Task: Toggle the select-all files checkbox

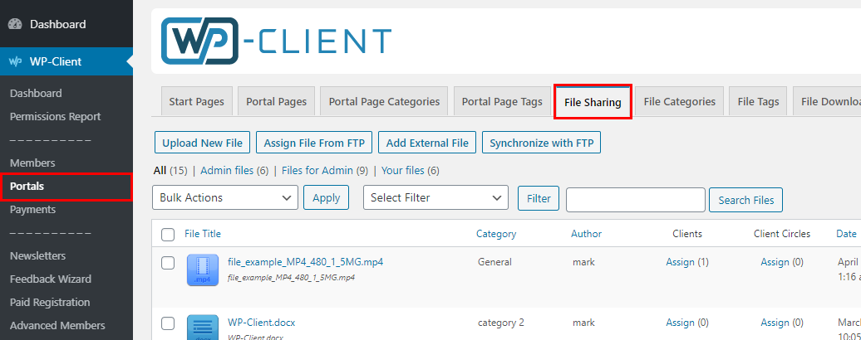Action: 168,235
